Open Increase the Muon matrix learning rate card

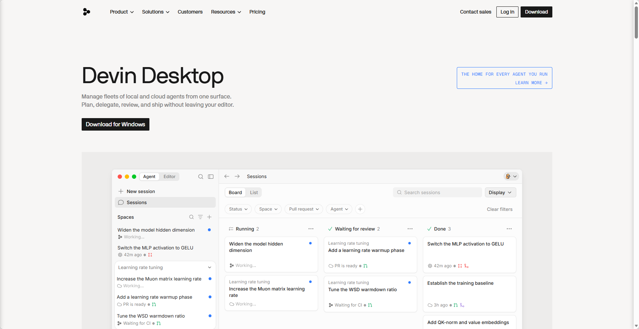click(271, 293)
